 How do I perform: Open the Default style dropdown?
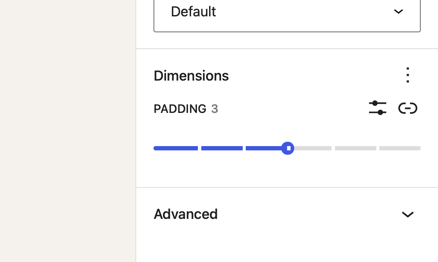tap(287, 12)
